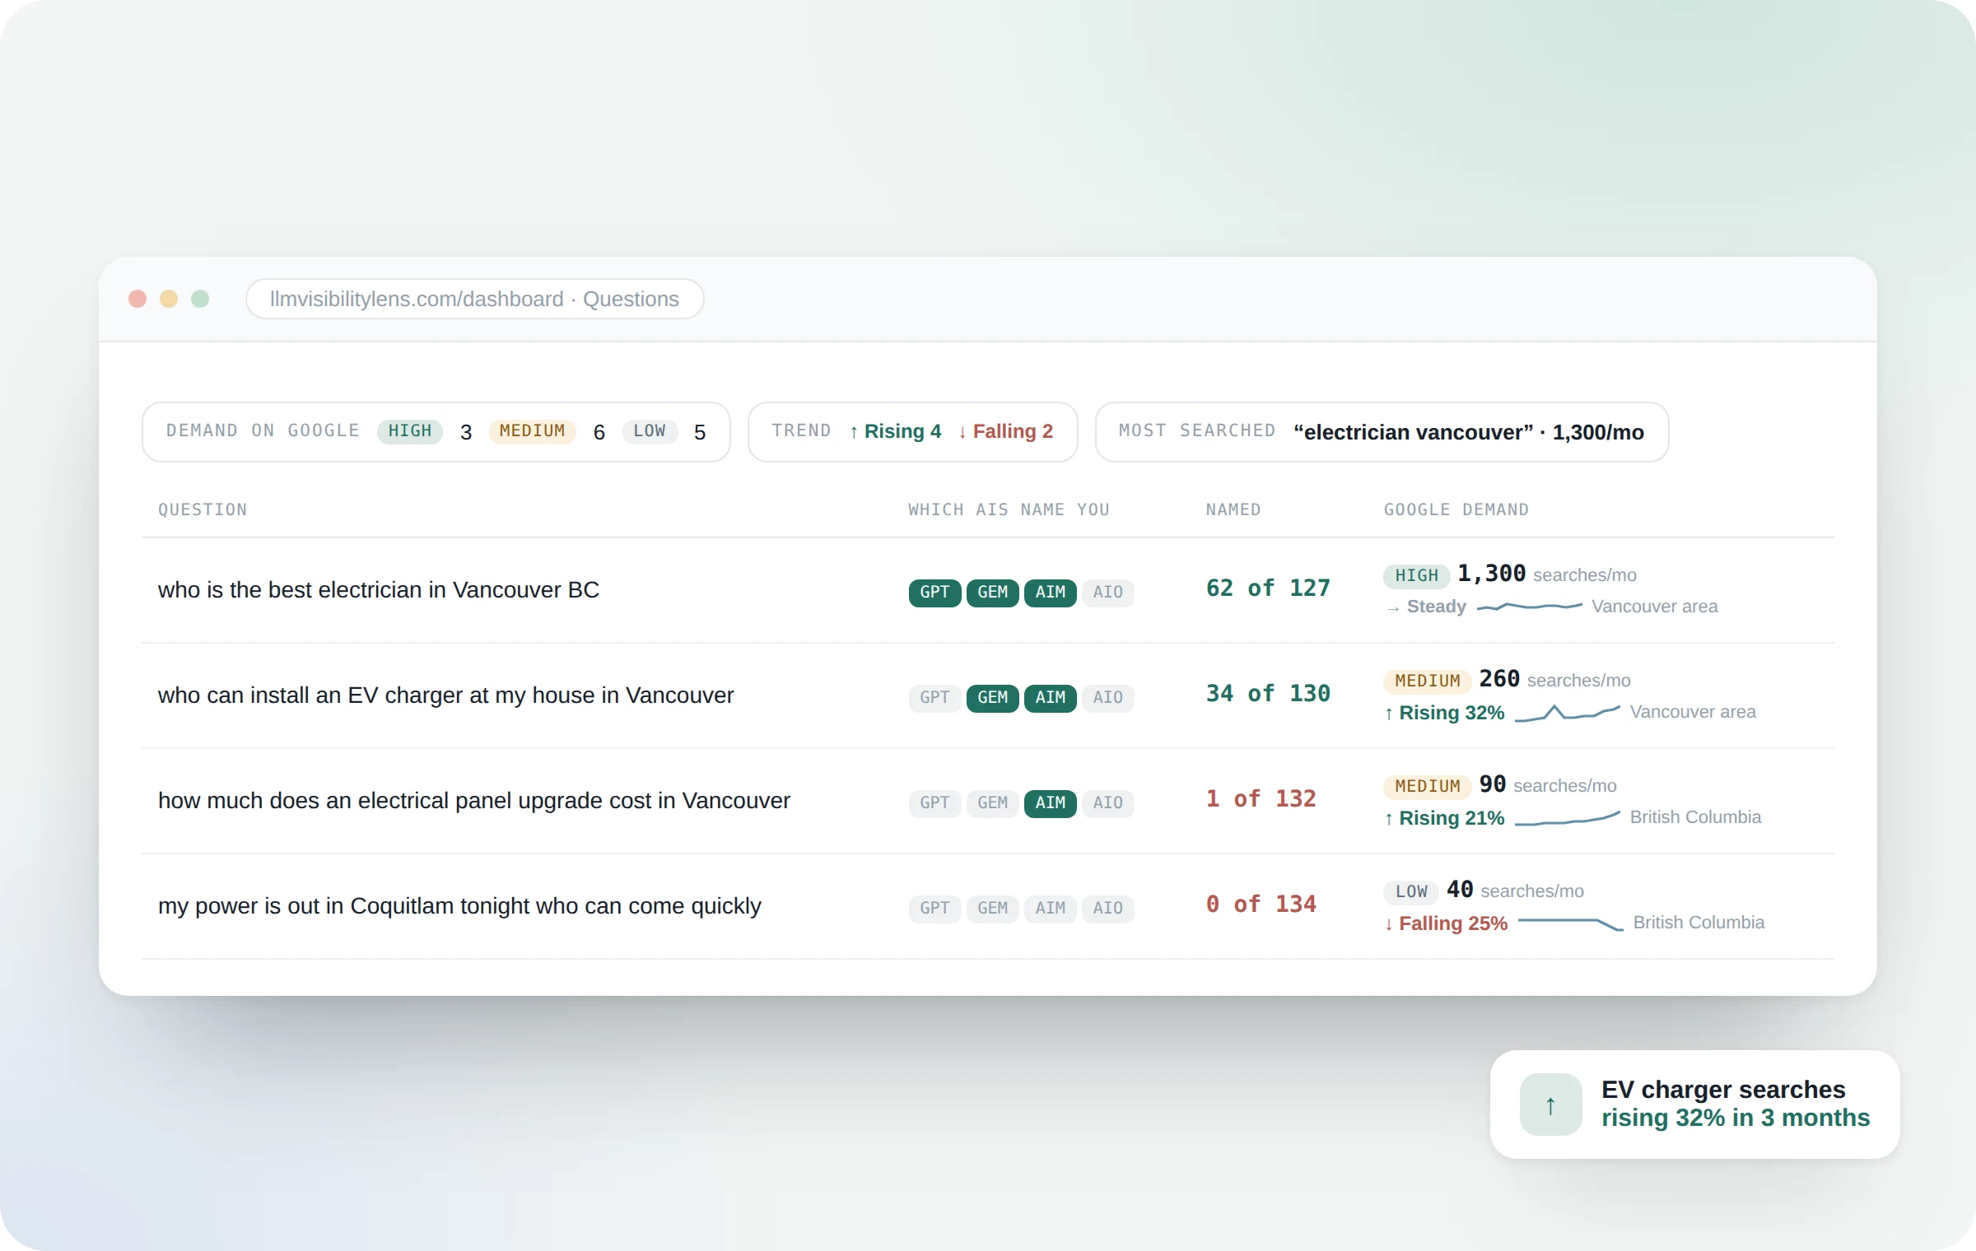Click the up-arrow icon in the EV charger notification
The width and height of the screenshot is (1976, 1251).
click(1550, 1105)
